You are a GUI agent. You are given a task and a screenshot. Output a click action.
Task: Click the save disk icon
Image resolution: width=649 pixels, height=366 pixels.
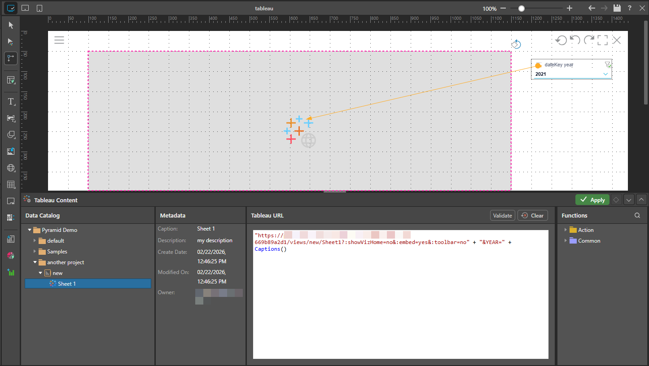point(617,8)
